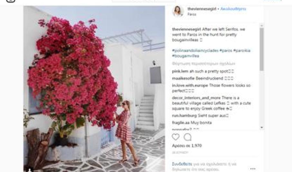Click the likes count 1.970
The height and width of the screenshot is (172, 292).
(x=187, y=146)
